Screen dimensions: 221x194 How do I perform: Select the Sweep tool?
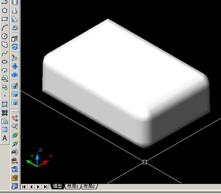click(x=15, y=58)
